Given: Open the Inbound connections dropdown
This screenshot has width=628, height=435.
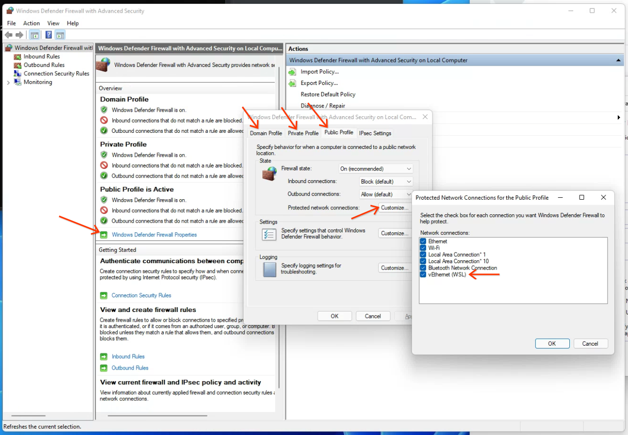Looking at the screenshot, I should click(x=386, y=181).
